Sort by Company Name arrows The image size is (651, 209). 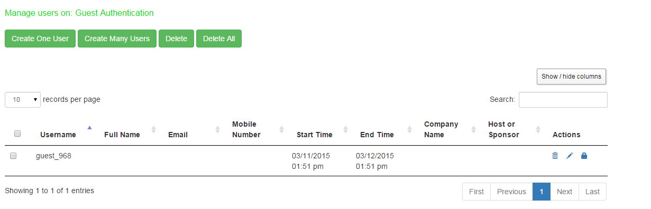click(x=473, y=129)
